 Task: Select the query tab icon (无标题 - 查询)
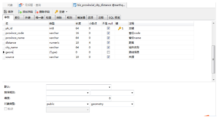click(21, 5)
